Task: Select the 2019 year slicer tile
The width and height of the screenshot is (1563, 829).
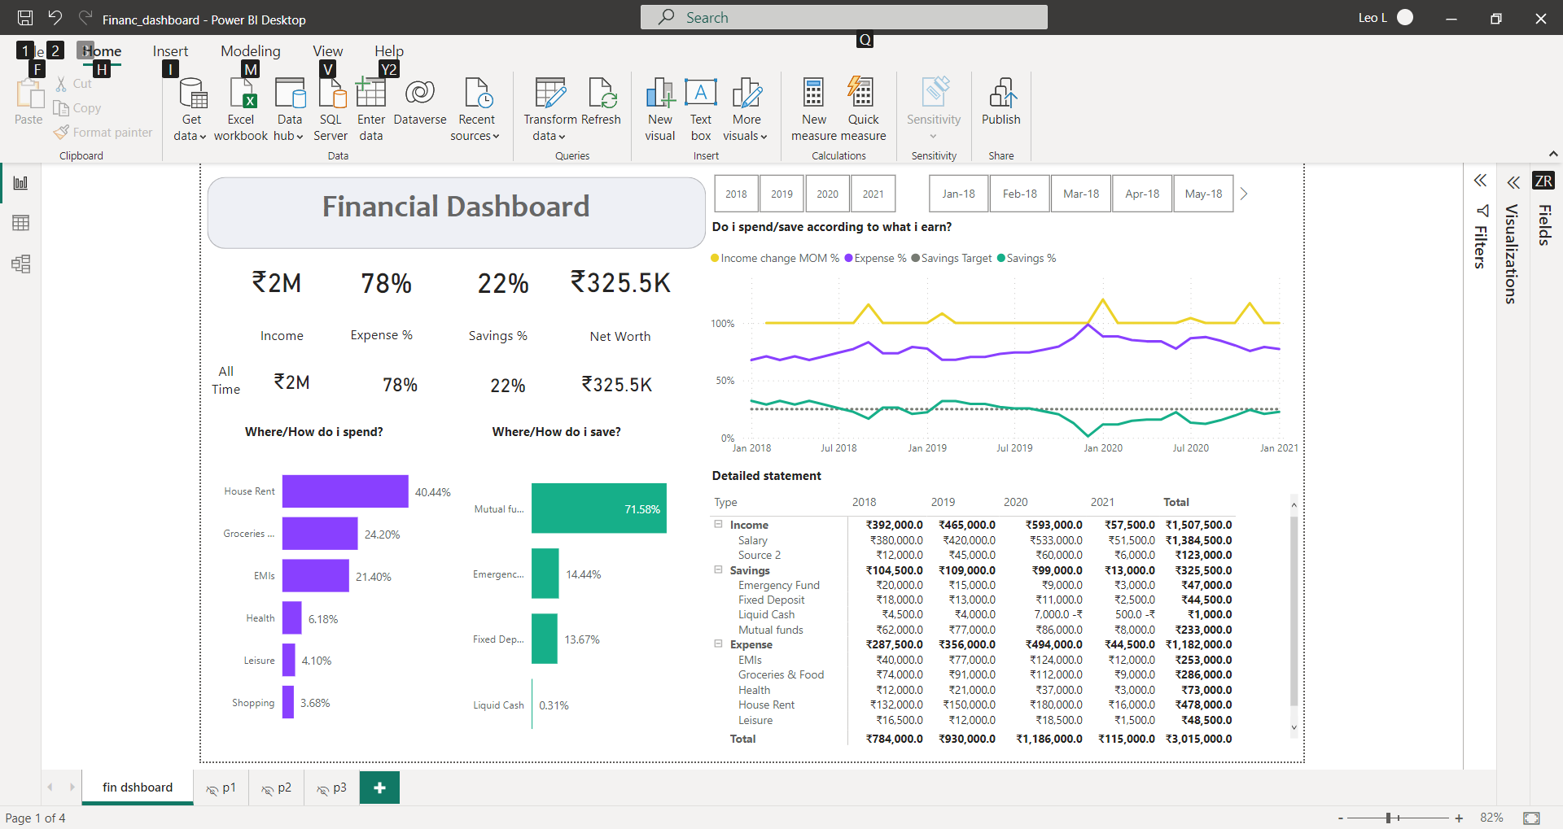Action: [x=781, y=194]
